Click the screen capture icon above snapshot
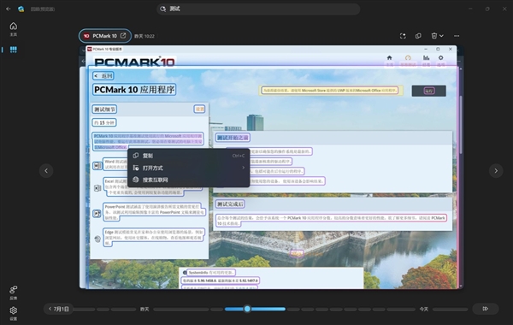The height and width of the screenshot is (325, 513). point(403,36)
